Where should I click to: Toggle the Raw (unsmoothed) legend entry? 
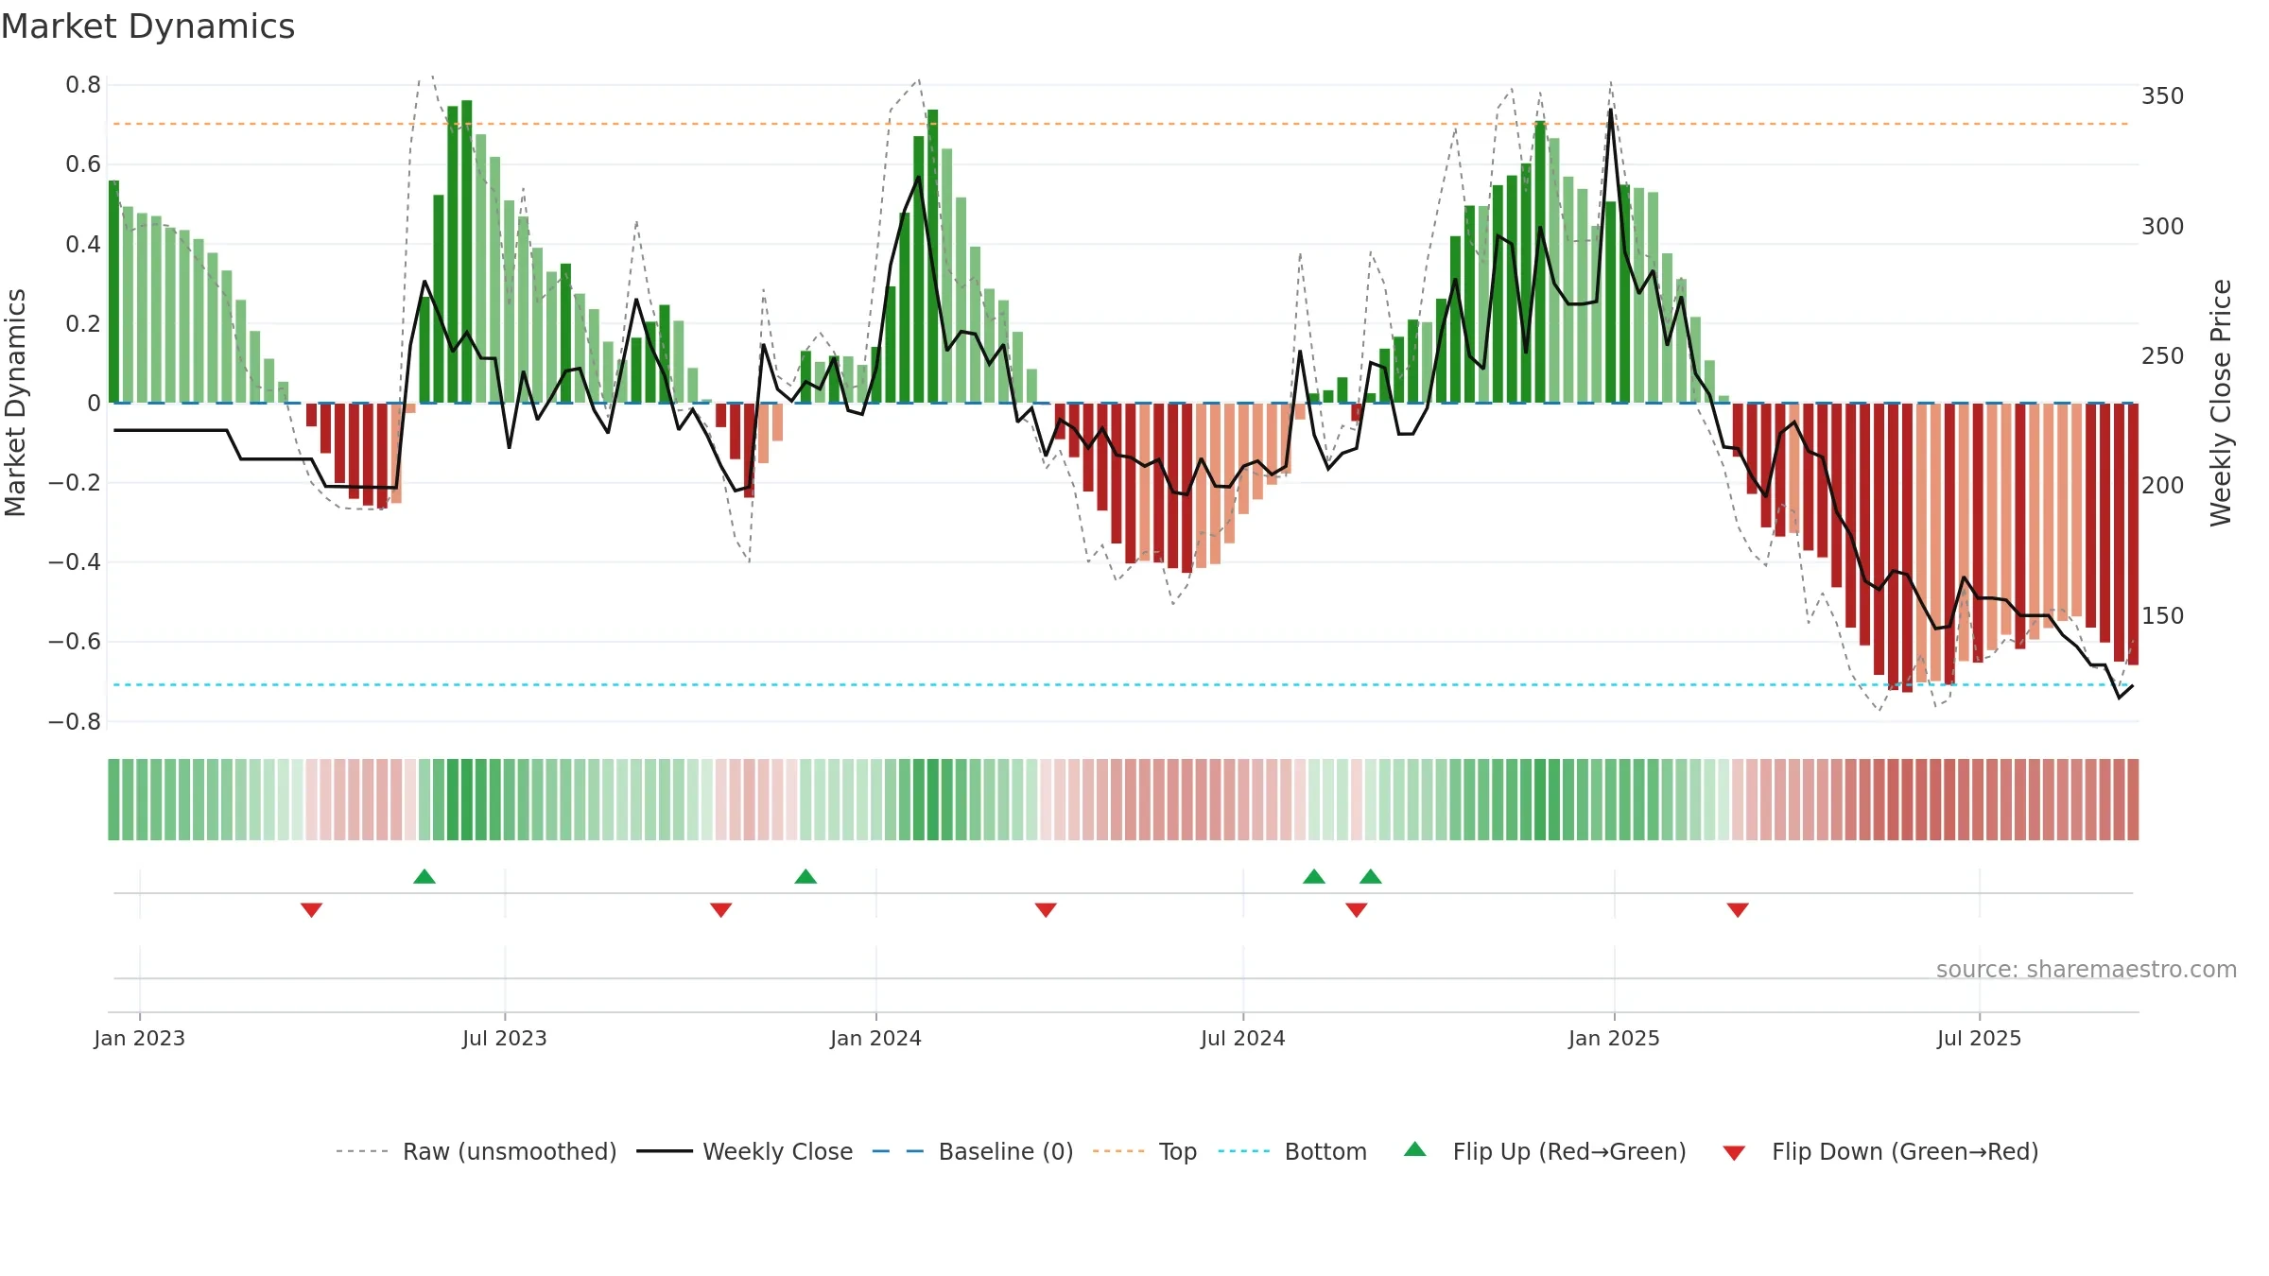click(x=476, y=1152)
